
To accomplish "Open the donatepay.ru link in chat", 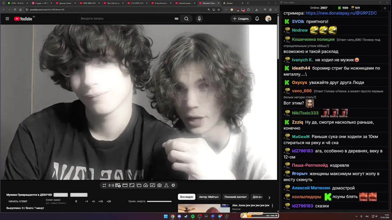I will coord(341,13).
